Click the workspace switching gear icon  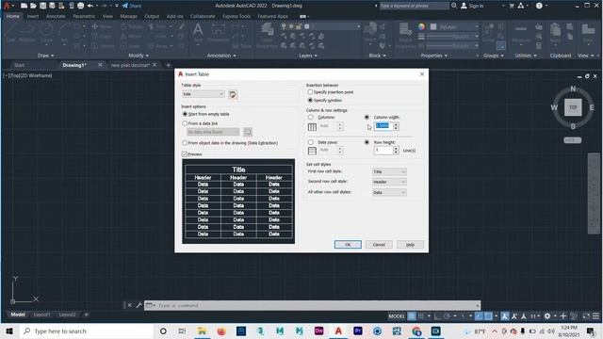[x=546, y=316]
